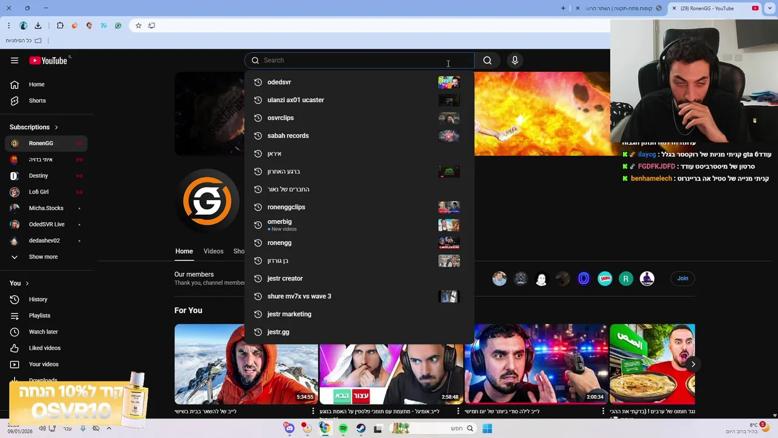Open the Chrome downloads icon
This screenshot has width=778, height=438.
coord(38,26)
